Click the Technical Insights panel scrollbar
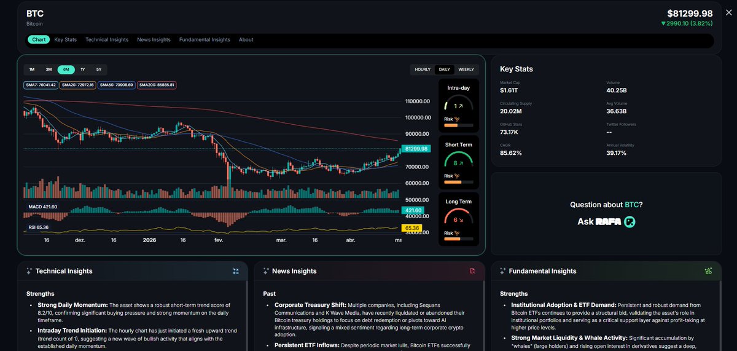This screenshot has height=351, width=737. pyautogui.click(x=246, y=317)
